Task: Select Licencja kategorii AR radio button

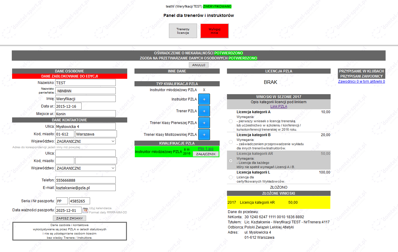Action: pyautogui.click(x=231, y=161)
